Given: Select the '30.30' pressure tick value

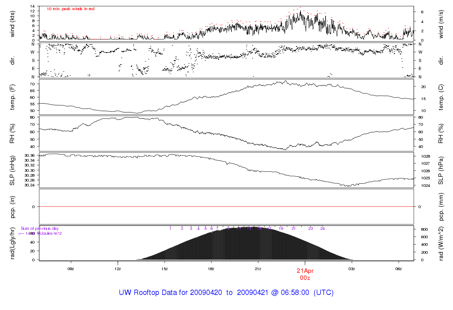Looking at the screenshot, I should pos(30,170).
